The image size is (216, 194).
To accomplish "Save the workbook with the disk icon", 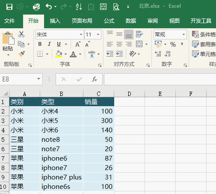I will [x=9, y=6].
